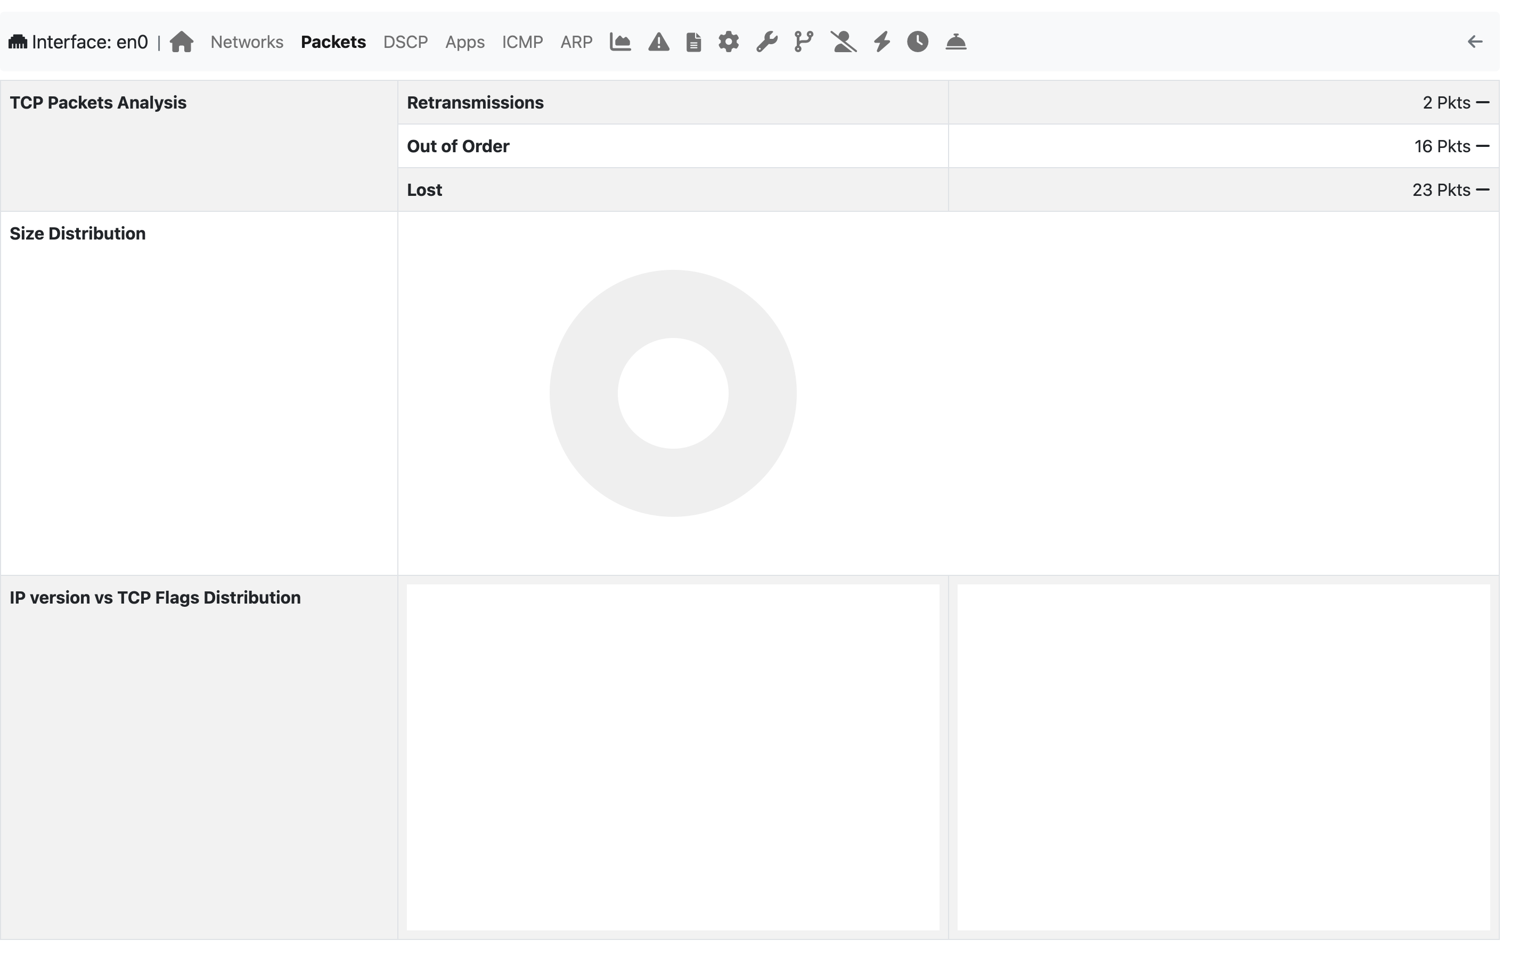Switch to the Networks tab
This screenshot has height=957, width=1519.
[247, 42]
